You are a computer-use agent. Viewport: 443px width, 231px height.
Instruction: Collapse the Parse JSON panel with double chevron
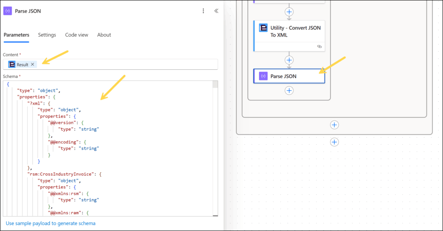point(216,11)
